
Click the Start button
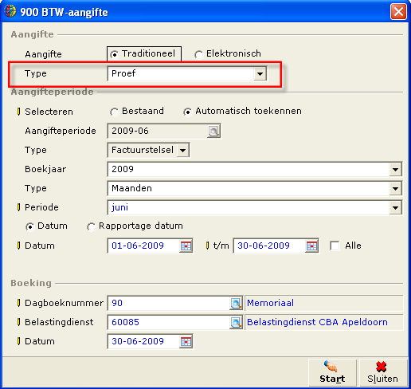(332, 373)
